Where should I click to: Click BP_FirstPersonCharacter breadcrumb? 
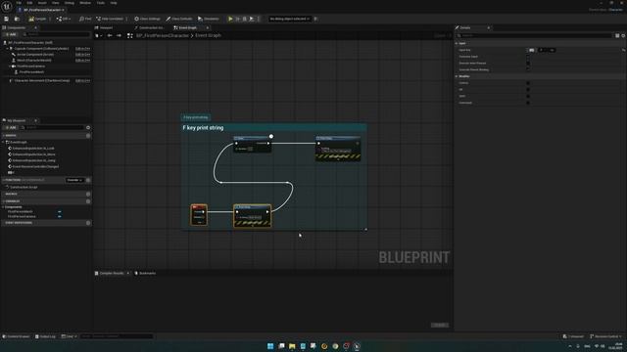click(163, 35)
